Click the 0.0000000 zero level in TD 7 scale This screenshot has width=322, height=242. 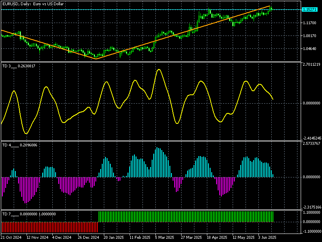(312, 222)
